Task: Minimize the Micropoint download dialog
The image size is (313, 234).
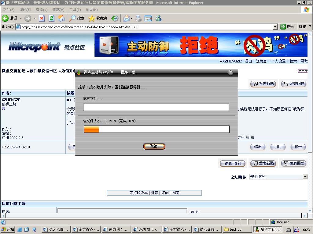Action: [x=230, y=73]
